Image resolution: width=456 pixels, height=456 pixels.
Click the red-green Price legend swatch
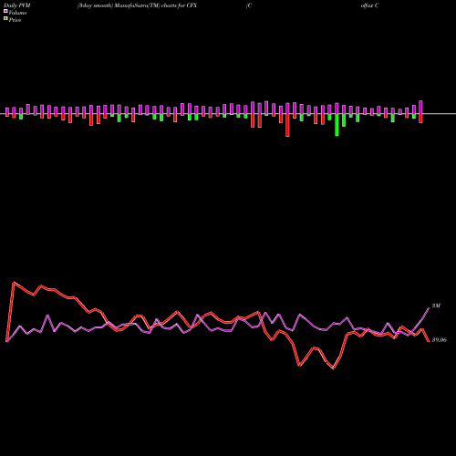[5, 18]
